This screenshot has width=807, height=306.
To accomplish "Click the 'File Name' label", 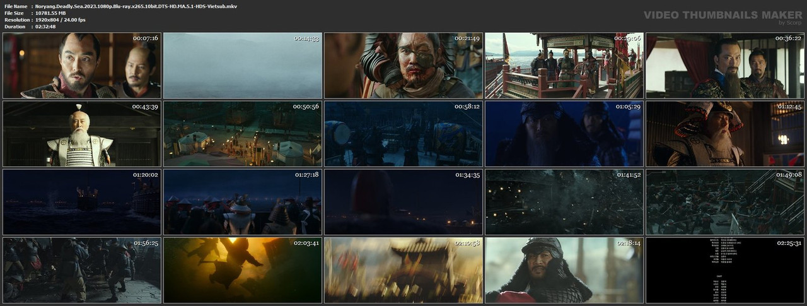I will [x=15, y=6].
